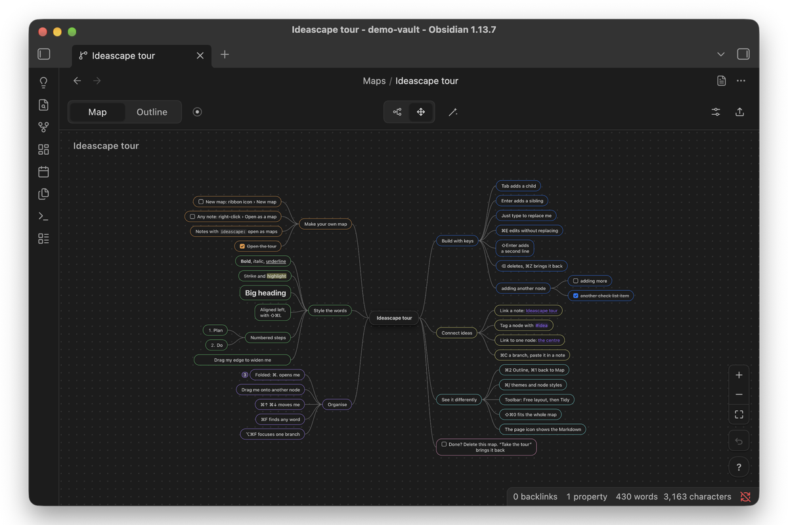The width and height of the screenshot is (788, 525).
Task: Select the 'Connect ideas' node
Action: pos(457,333)
